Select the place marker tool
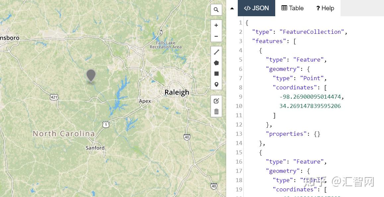The height and width of the screenshot is (197, 384). click(x=216, y=84)
